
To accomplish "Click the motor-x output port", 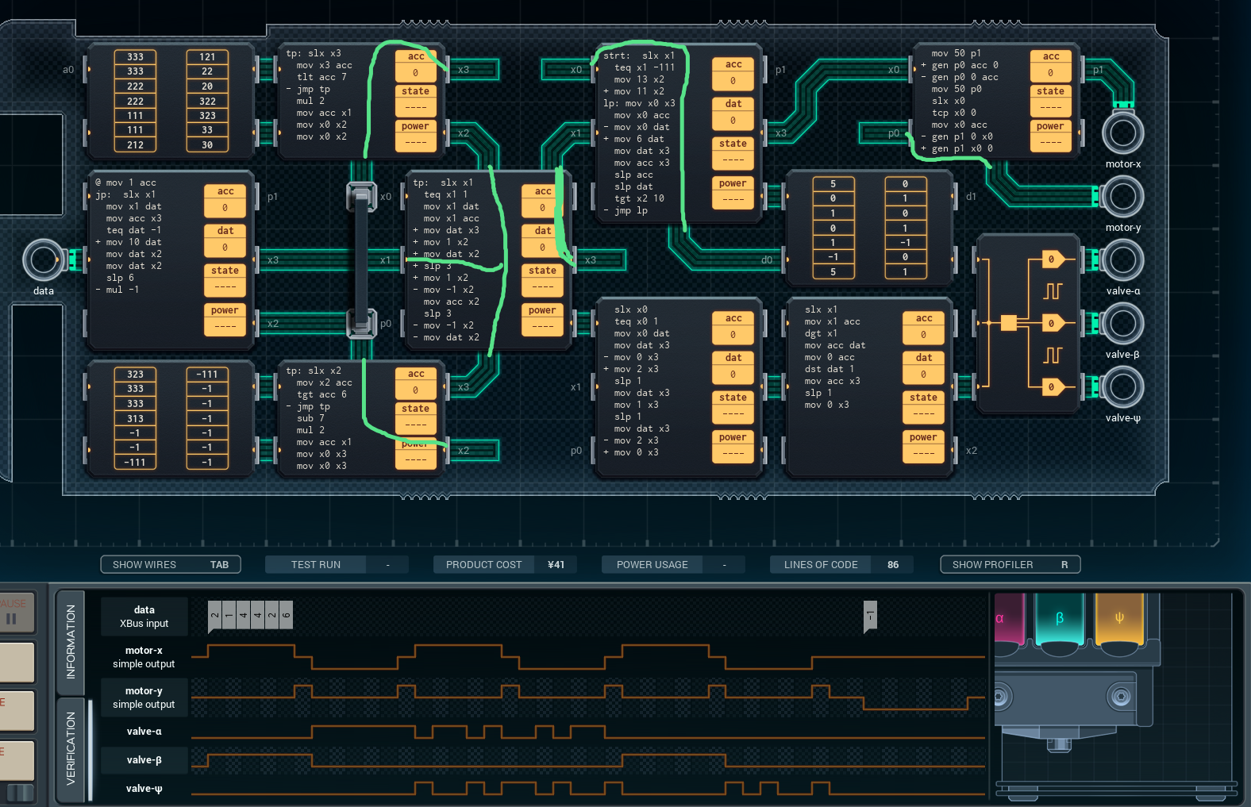I will 1122,133.
